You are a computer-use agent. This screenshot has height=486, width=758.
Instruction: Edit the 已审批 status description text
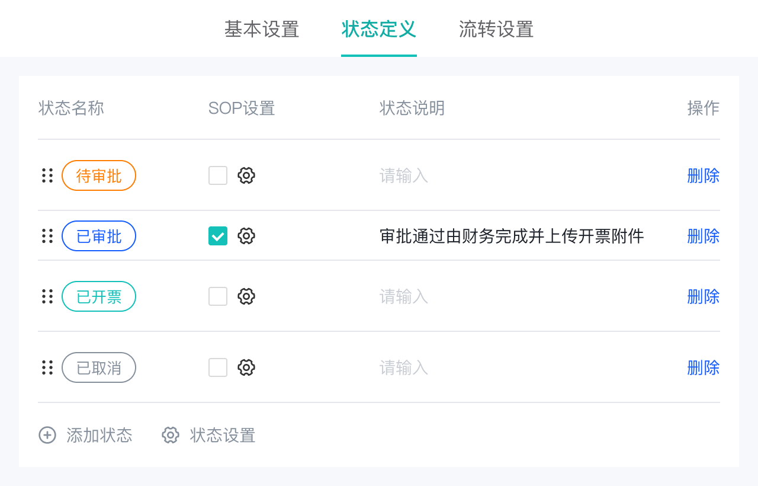512,236
